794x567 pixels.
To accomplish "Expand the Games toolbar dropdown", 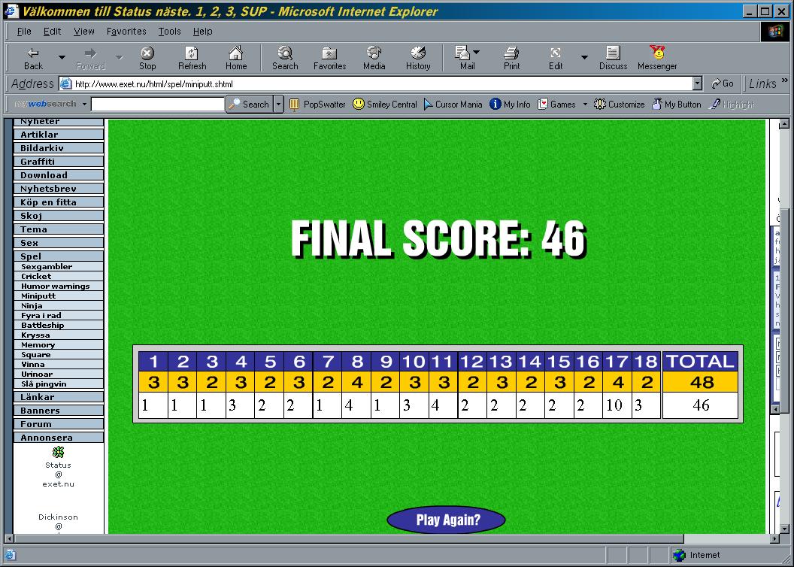I will point(585,105).
